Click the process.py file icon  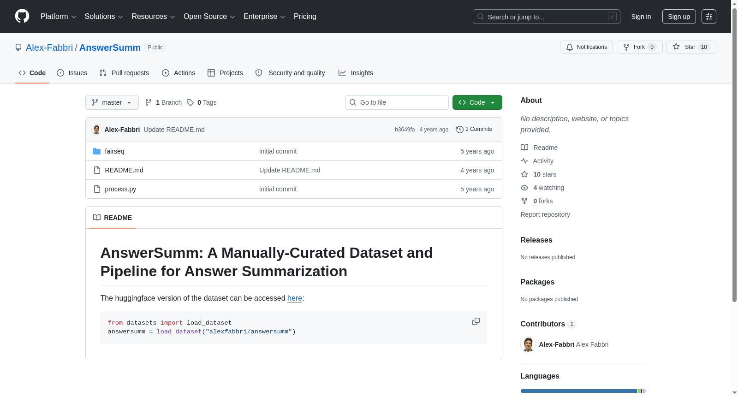point(97,189)
